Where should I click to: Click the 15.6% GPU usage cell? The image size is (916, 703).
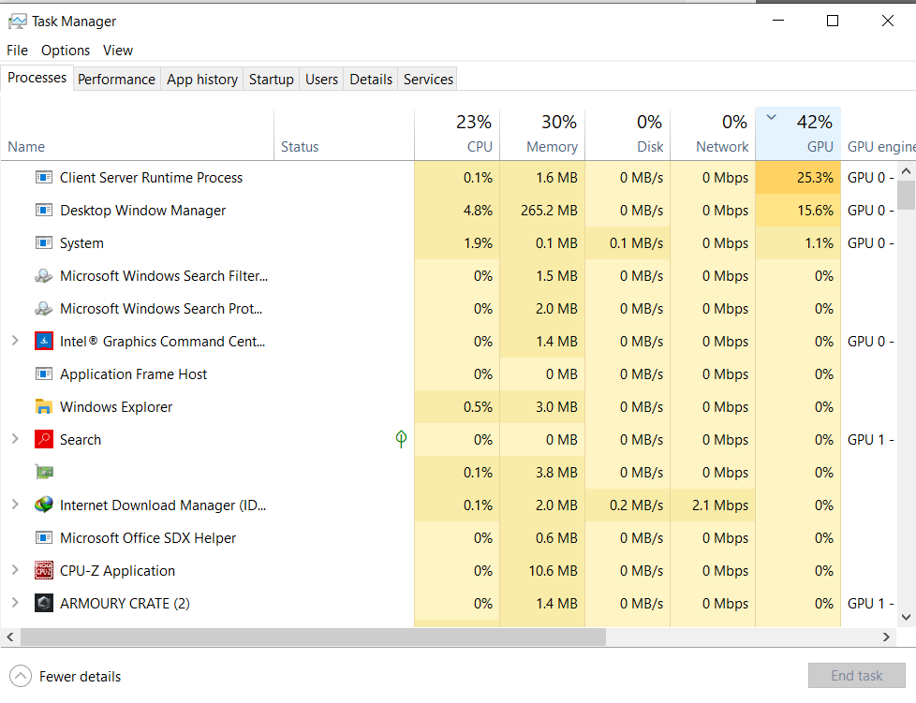pos(798,211)
